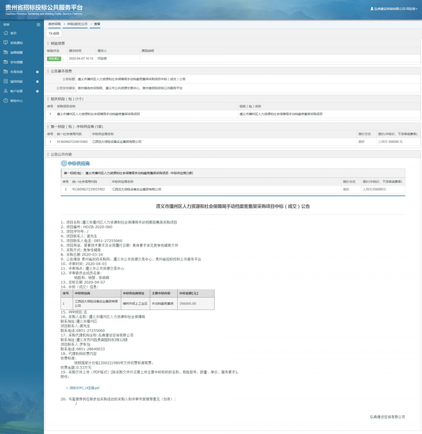The image size is (422, 434).
Task: Click the 发布提醒 folder icon
Action: click(6, 62)
